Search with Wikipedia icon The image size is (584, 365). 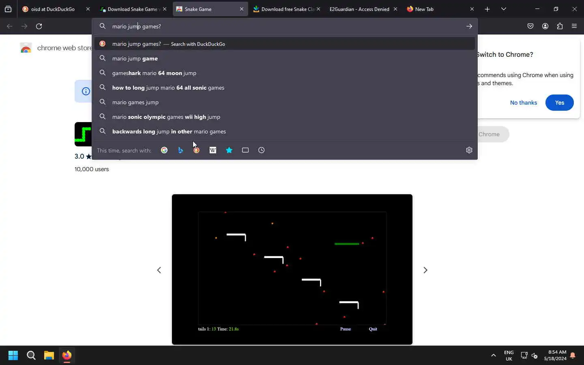point(213,150)
